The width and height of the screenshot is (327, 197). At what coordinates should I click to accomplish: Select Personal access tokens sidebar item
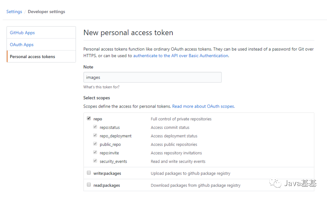pos(32,57)
